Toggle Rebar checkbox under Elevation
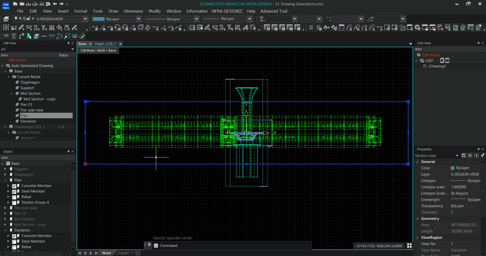 click(14, 247)
